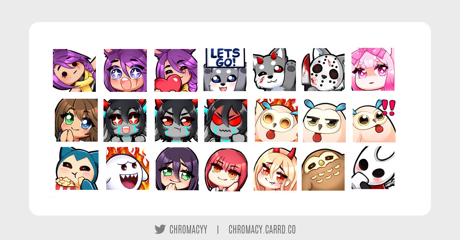Click the owl with red exclamation marks emote
The height and width of the screenshot is (240, 460).
pyautogui.click(x=374, y=121)
